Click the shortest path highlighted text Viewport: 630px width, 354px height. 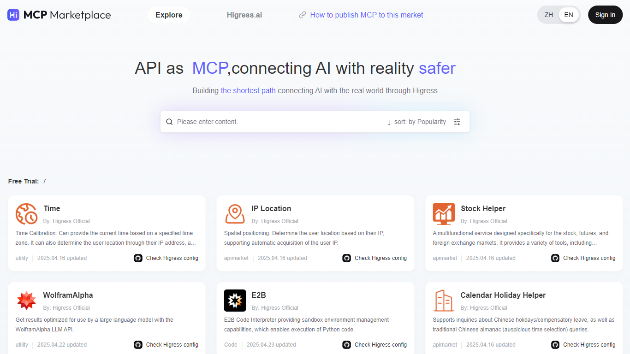248,90
